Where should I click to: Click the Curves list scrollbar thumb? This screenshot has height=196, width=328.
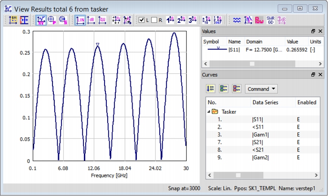pos(238,175)
